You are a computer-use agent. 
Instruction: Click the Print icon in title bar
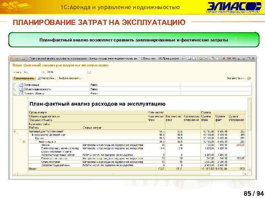point(190,58)
